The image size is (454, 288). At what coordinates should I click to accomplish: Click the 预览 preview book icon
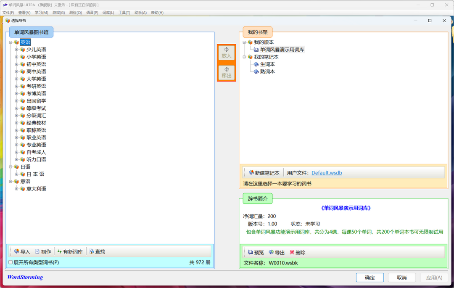pyautogui.click(x=255, y=252)
